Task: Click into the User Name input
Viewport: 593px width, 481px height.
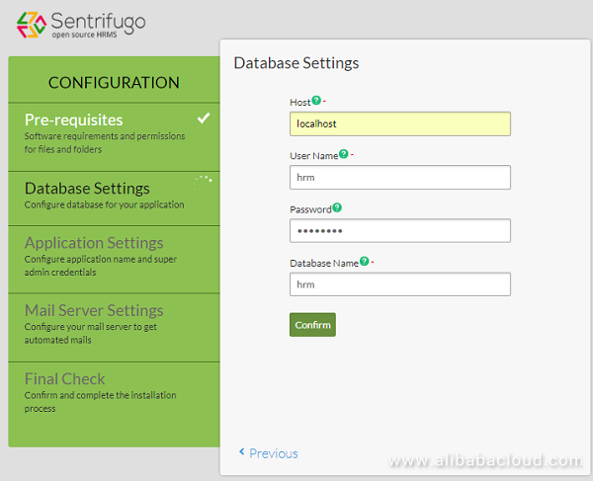Action: 399,177
